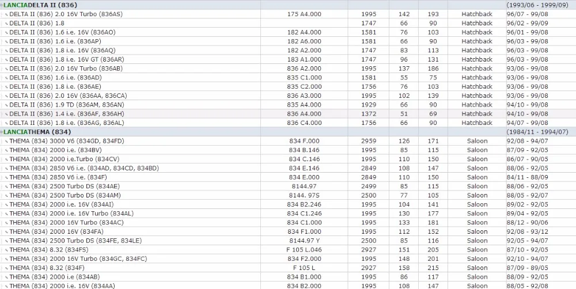Collapse the LANCIA DELTA II (836) group

(x=2, y=5)
